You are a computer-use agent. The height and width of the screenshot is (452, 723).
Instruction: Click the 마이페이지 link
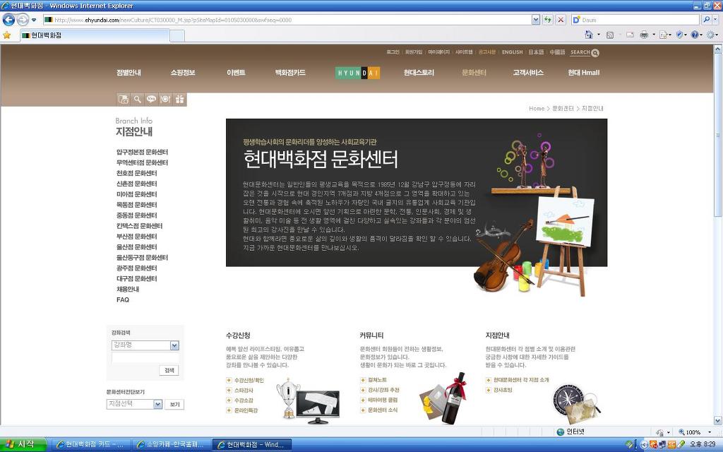point(438,52)
